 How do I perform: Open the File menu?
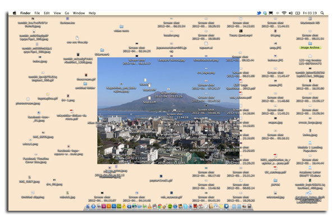37,13
